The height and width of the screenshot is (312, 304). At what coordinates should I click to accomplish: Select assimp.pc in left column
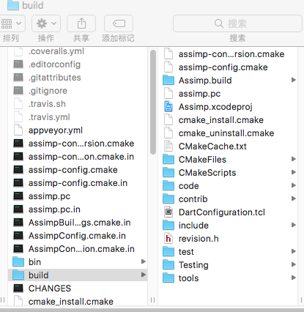49,196
